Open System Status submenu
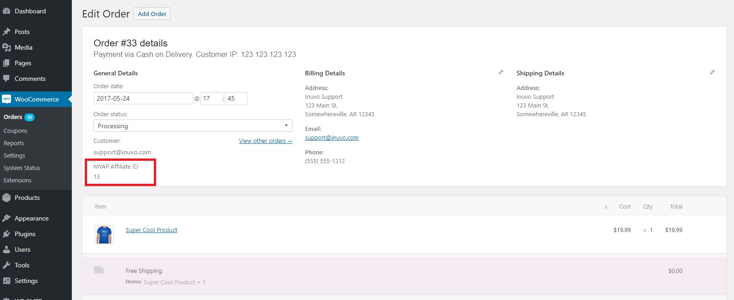Screen dimensions: 734x300 [22, 168]
